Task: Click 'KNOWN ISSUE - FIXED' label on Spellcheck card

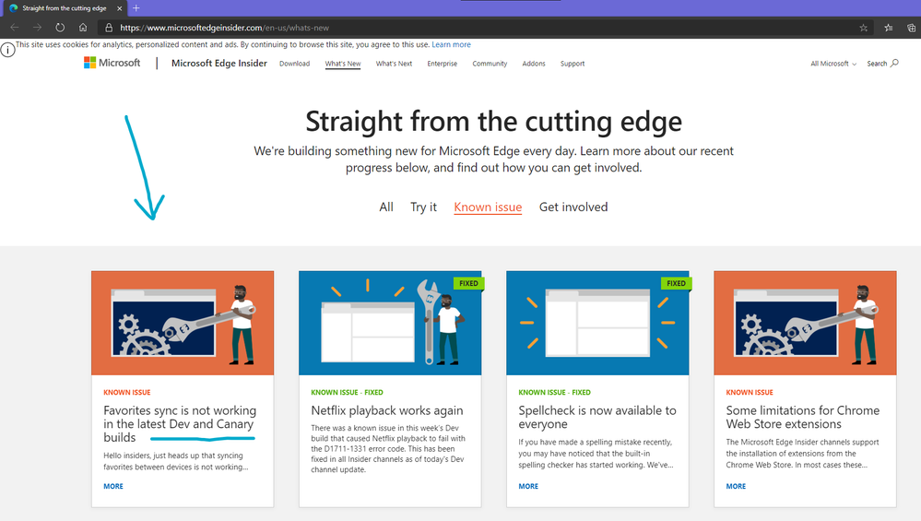Action: coord(554,393)
